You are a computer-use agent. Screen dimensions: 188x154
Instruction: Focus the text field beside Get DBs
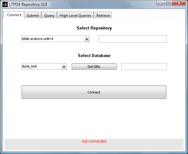click(x=144, y=67)
